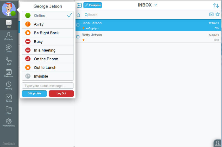Viewport: 222px width, 147px height.
Task: Go to the Call section
Action: pyautogui.click(x=9, y=61)
